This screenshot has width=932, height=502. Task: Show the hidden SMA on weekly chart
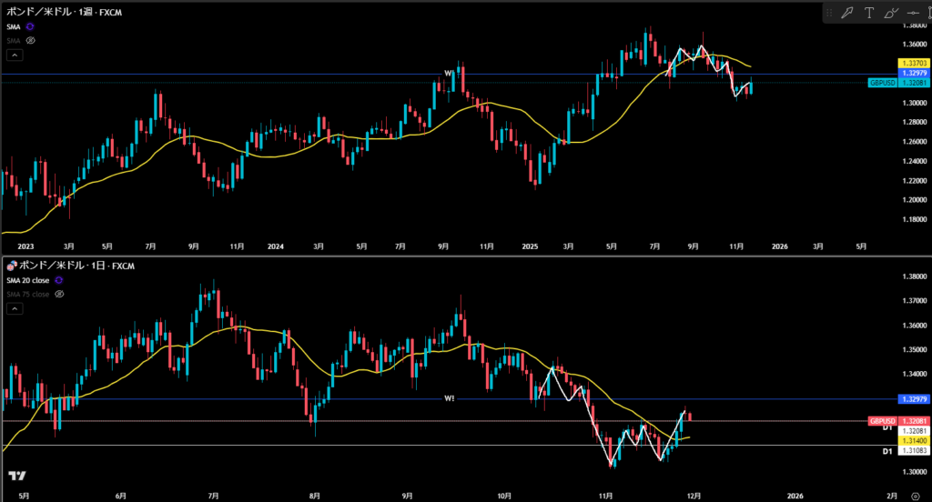click(x=30, y=40)
